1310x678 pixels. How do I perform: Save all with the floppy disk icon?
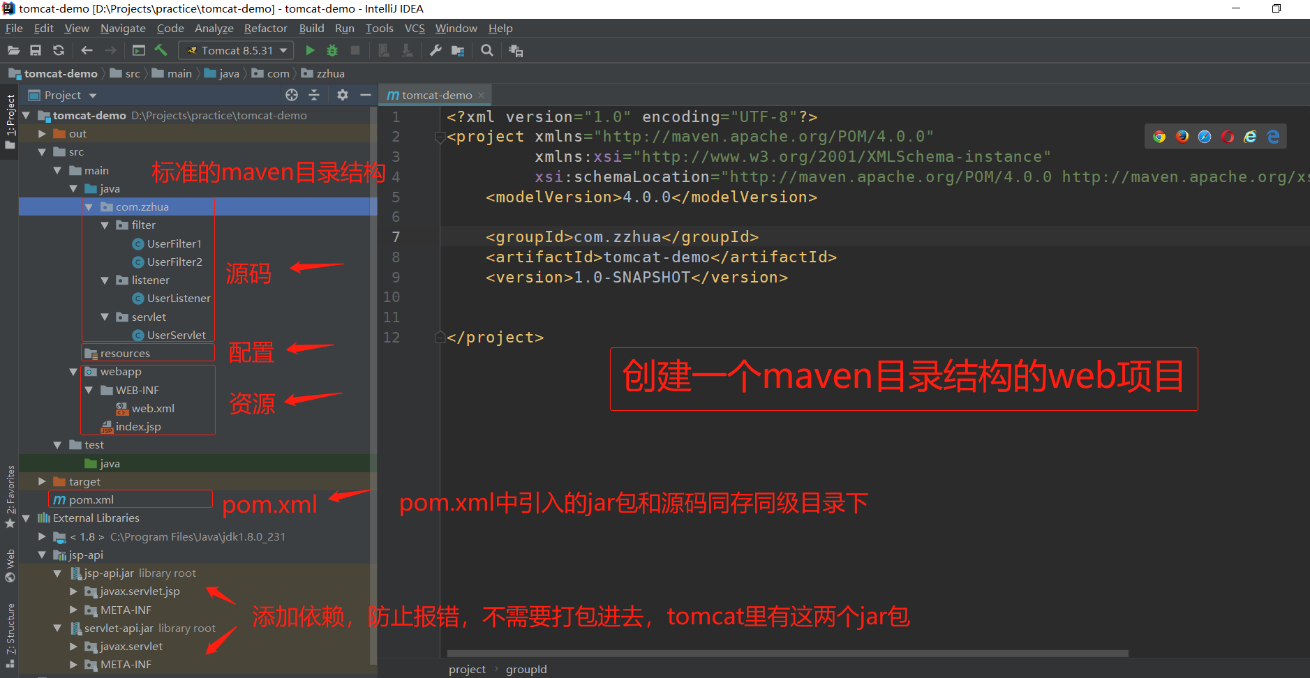(x=36, y=50)
